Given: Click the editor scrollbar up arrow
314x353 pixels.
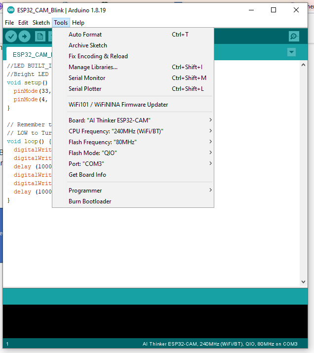Looking at the screenshot, I should (x=303, y=65).
